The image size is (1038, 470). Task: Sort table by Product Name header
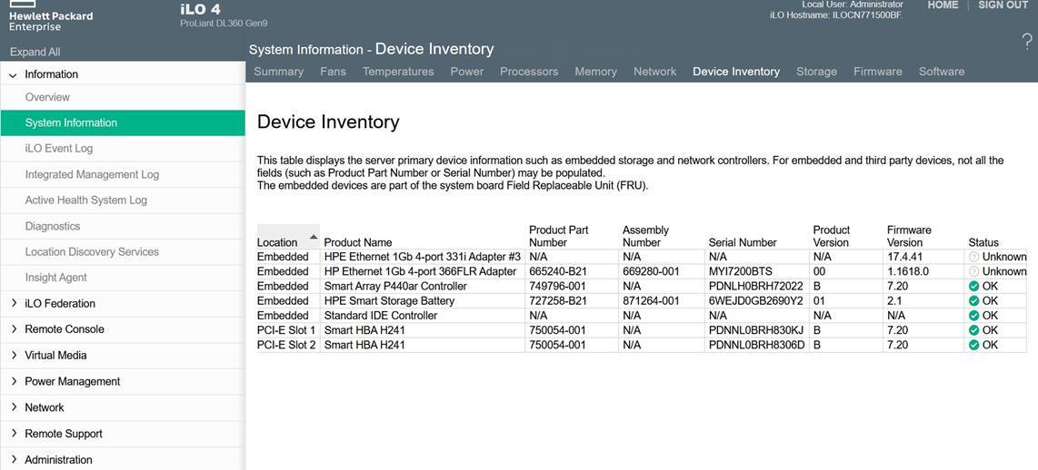click(358, 242)
